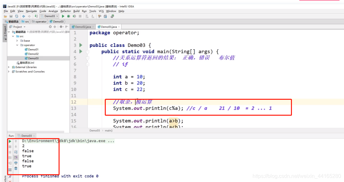Open the Demo03 run configuration dropdown

[x=49, y=16]
